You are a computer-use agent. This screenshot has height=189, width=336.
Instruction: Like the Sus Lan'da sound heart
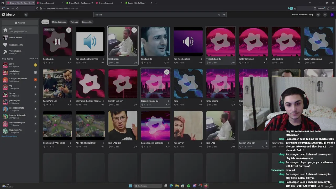[x=165, y=63]
